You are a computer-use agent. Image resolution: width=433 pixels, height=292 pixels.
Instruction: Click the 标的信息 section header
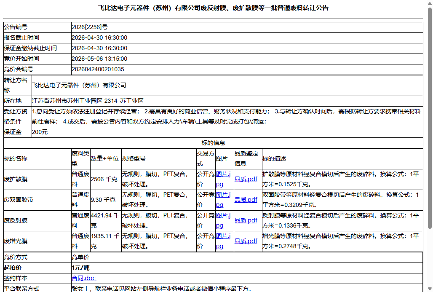213,143
